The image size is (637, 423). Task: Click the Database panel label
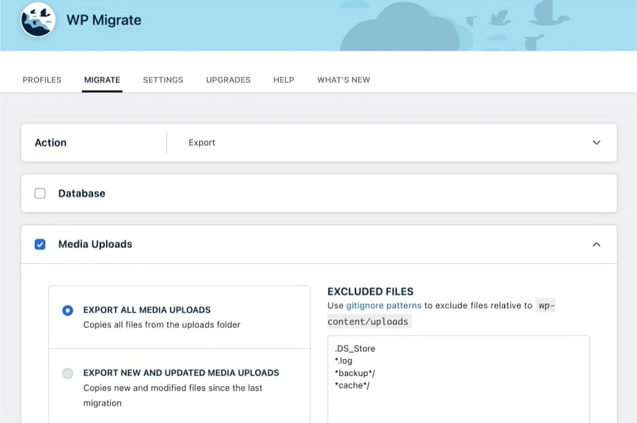pyautogui.click(x=82, y=193)
